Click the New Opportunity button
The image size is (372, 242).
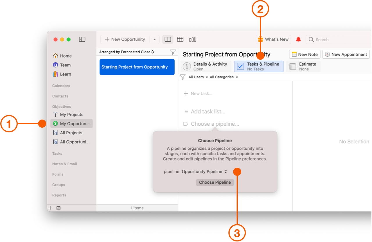coord(125,39)
